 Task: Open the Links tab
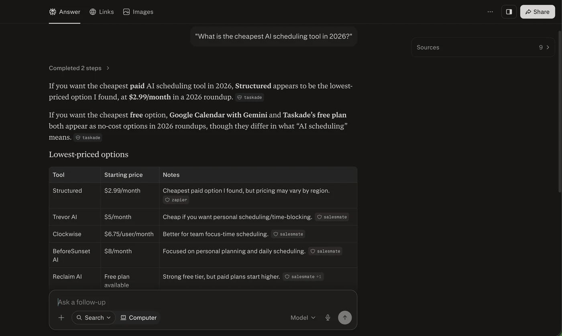click(x=102, y=12)
